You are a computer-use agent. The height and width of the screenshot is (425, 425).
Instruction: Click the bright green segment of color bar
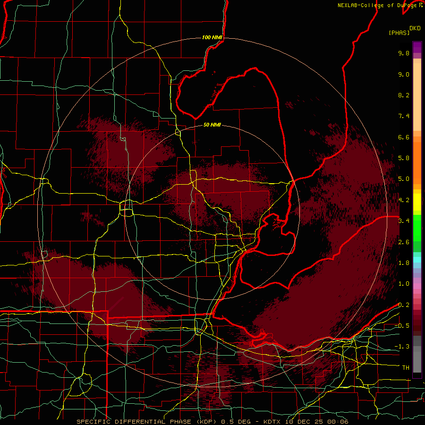tap(417, 228)
